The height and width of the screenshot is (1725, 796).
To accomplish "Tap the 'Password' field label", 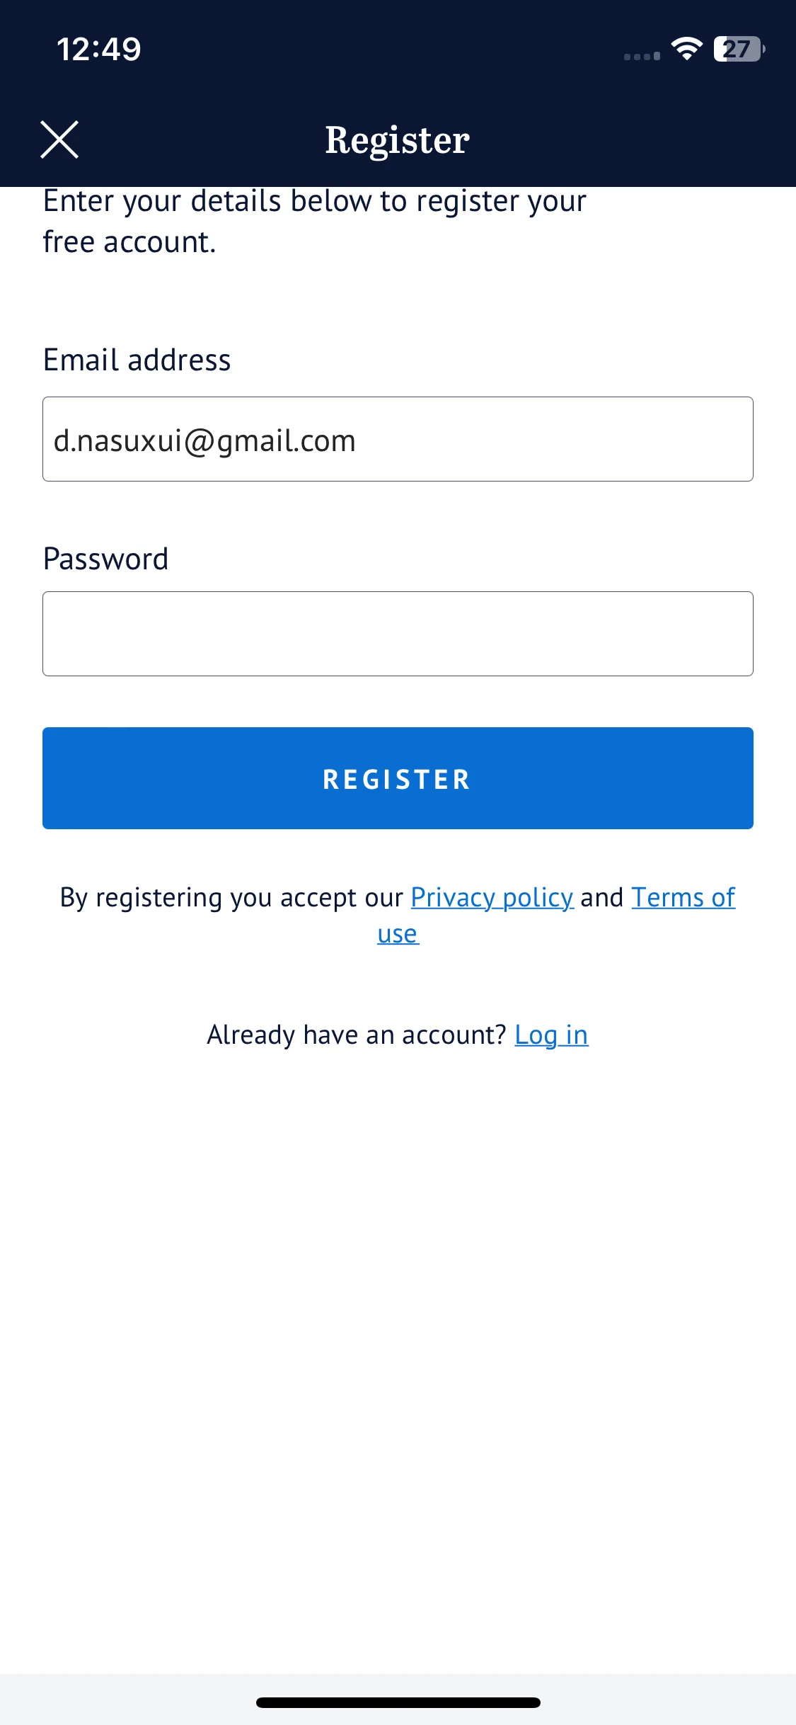I will tap(106, 559).
